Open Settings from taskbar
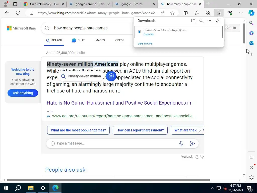This screenshot has height=193, width=257. (x=43, y=188)
